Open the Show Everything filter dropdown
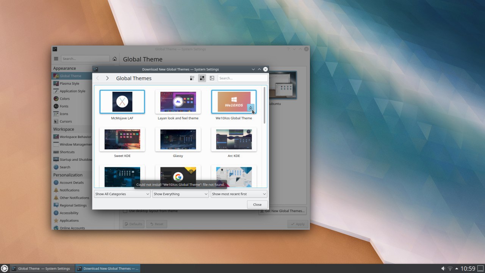The width and height of the screenshot is (485, 273). [181, 194]
